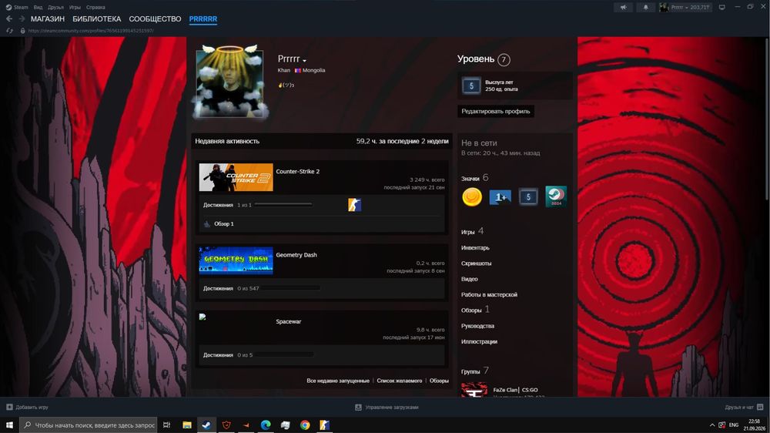770x433 pixels.
Task: Click the Counter-Strike 2 achievements progress bar
Action: 283,204
